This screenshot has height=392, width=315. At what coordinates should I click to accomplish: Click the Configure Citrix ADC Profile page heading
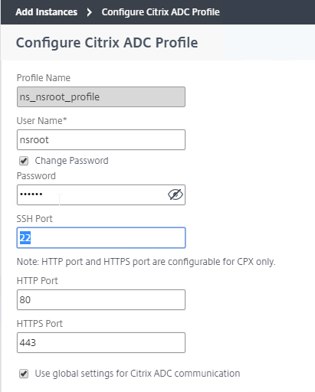(x=107, y=43)
